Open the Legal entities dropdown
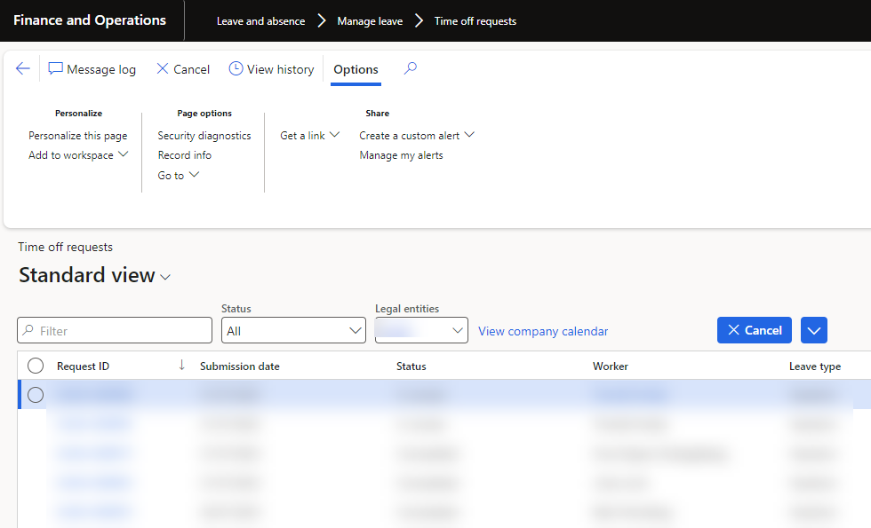Viewport: 871px width, 528px height. click(x=421, y=331)
